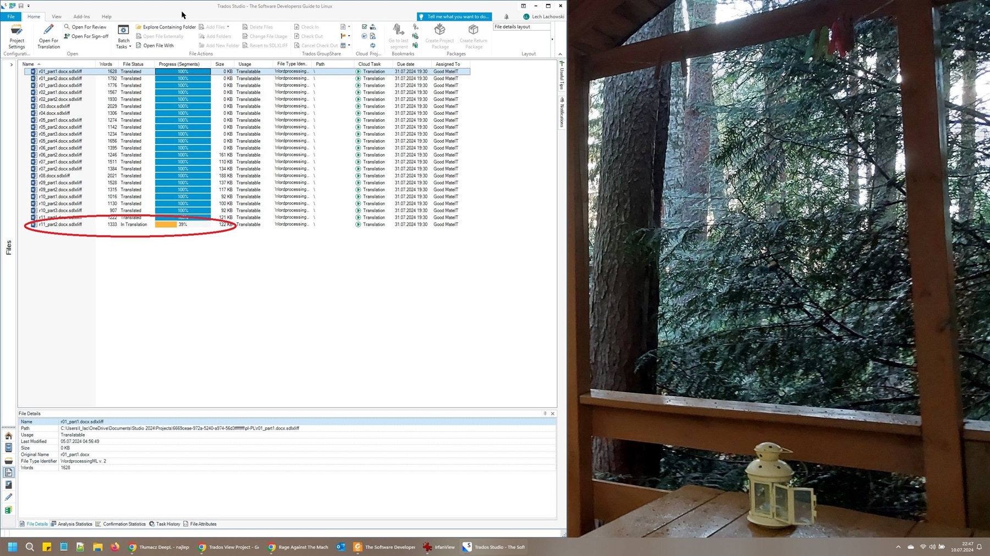Collapse the Files navigation pane arrow
The width and height of the screenshot is (990, 556).
click(x=11, y=64)
